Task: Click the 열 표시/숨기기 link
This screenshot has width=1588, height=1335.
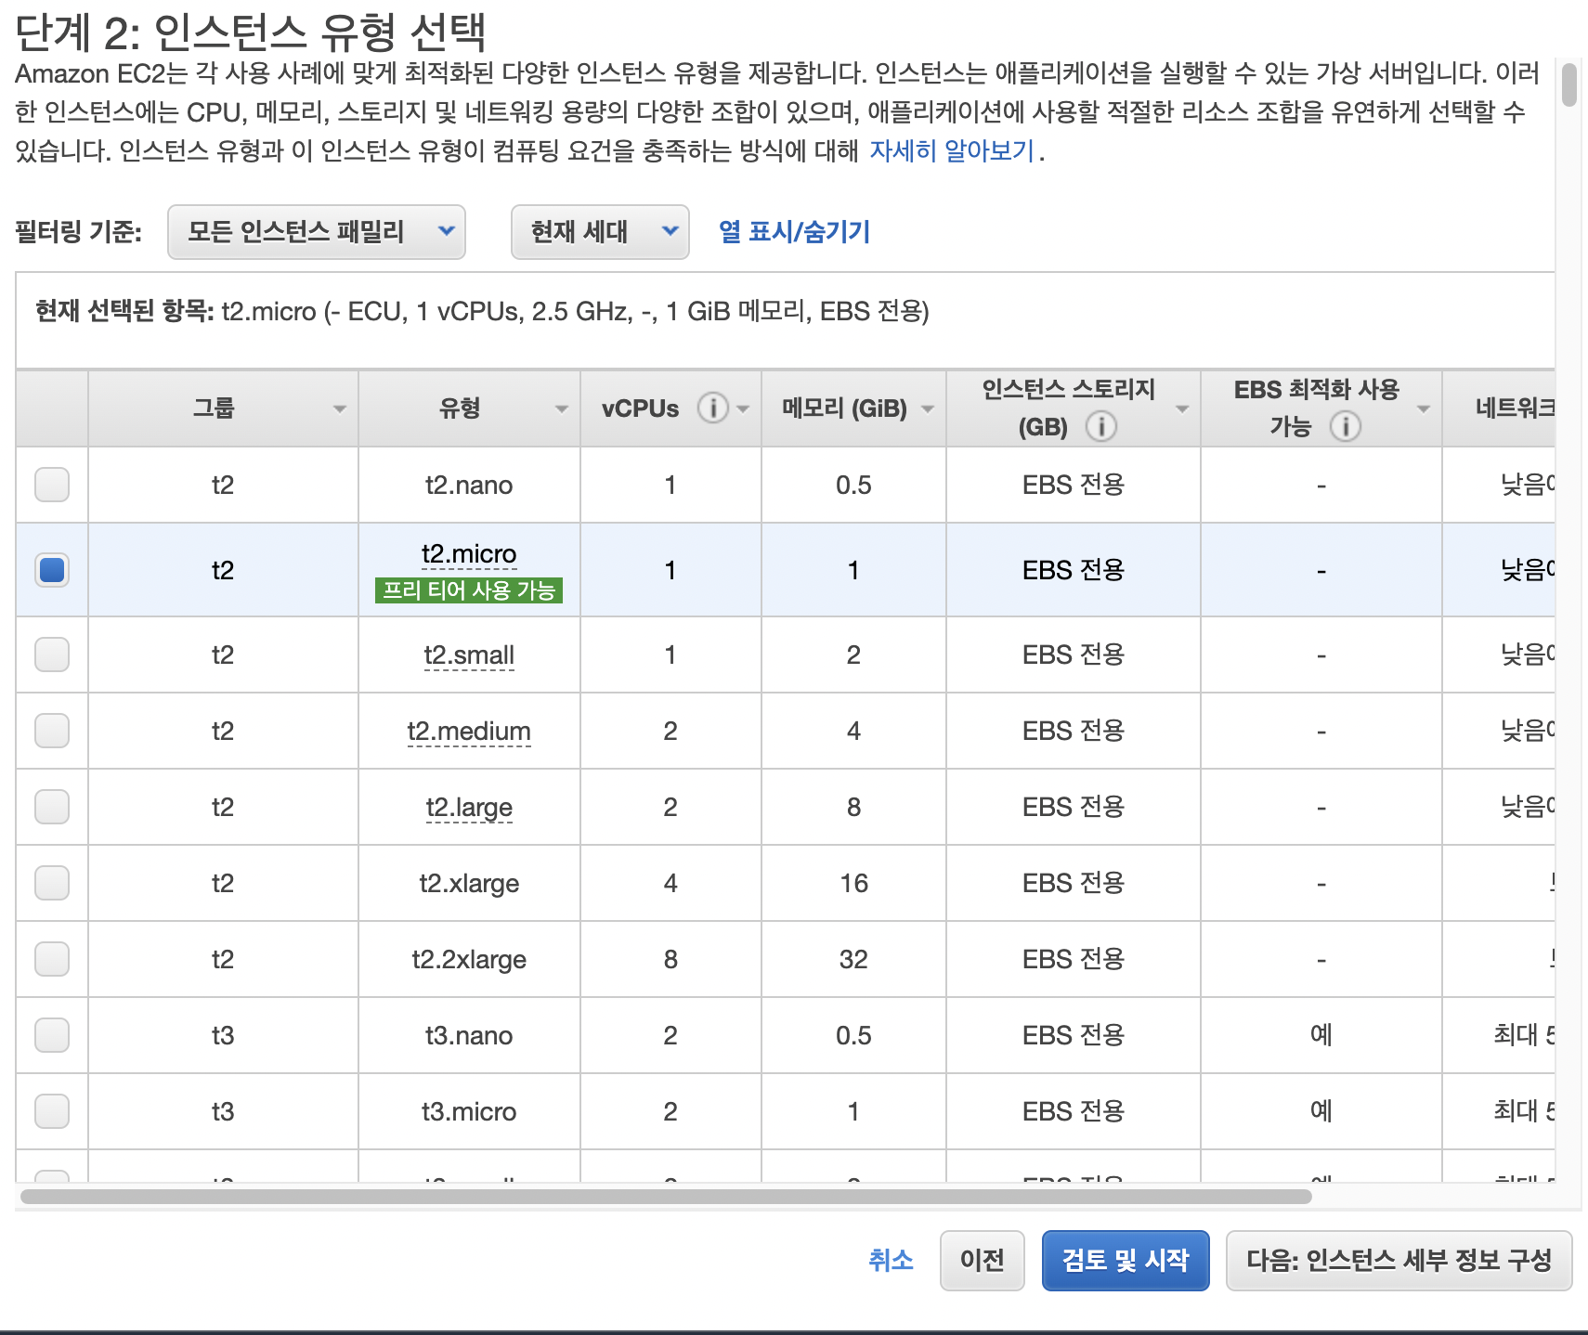Action: tap(795, 231)
